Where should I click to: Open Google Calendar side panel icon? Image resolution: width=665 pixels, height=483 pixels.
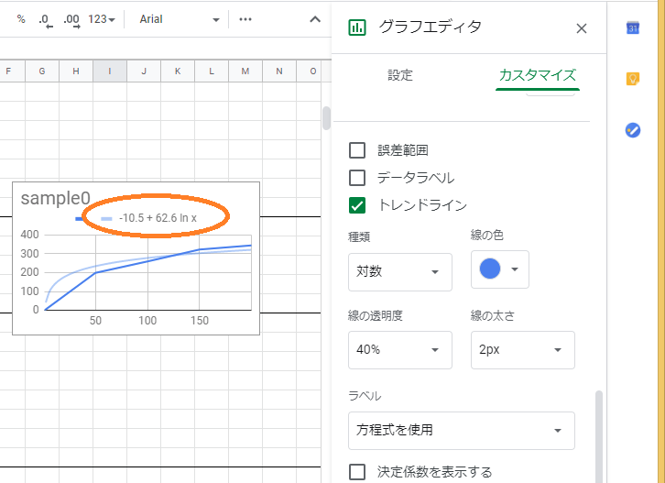(632, 27)
